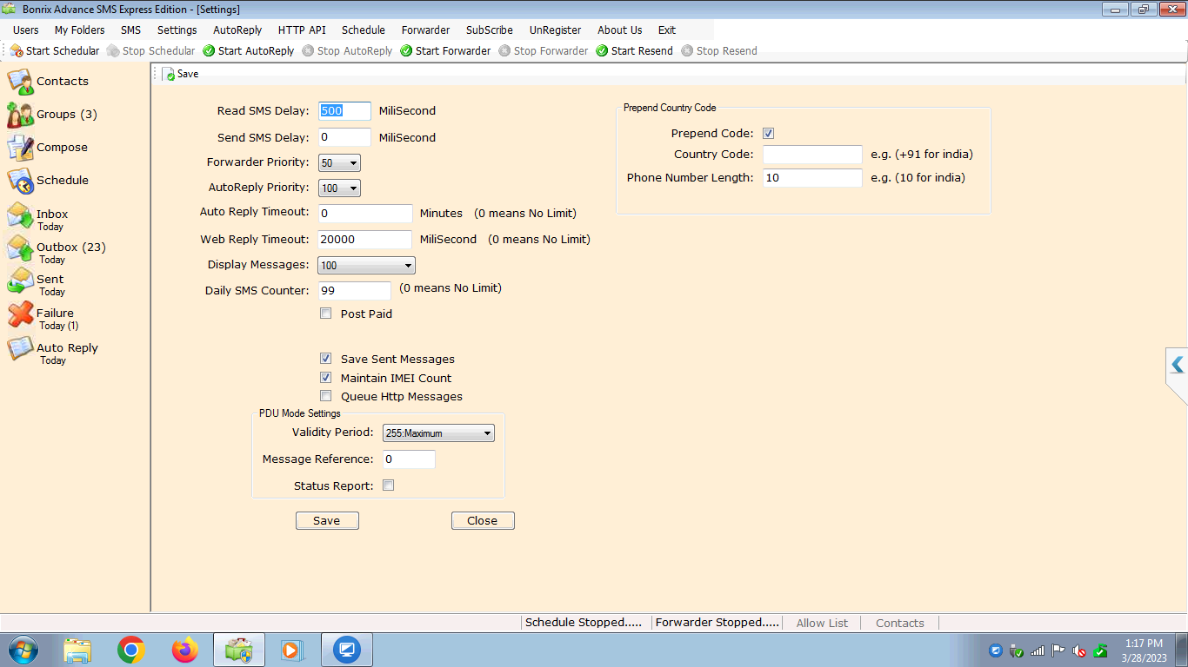Click the Stop Resend toolbar item
1188x667 pixels.
tap(719, 51)
